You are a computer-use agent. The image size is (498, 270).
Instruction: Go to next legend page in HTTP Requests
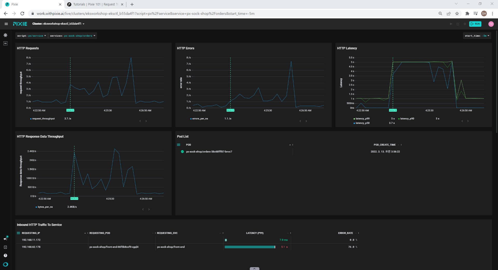pyautogui.click(x=146, y=121)
